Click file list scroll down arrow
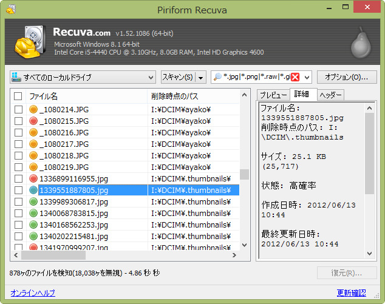 coord(244,245)
